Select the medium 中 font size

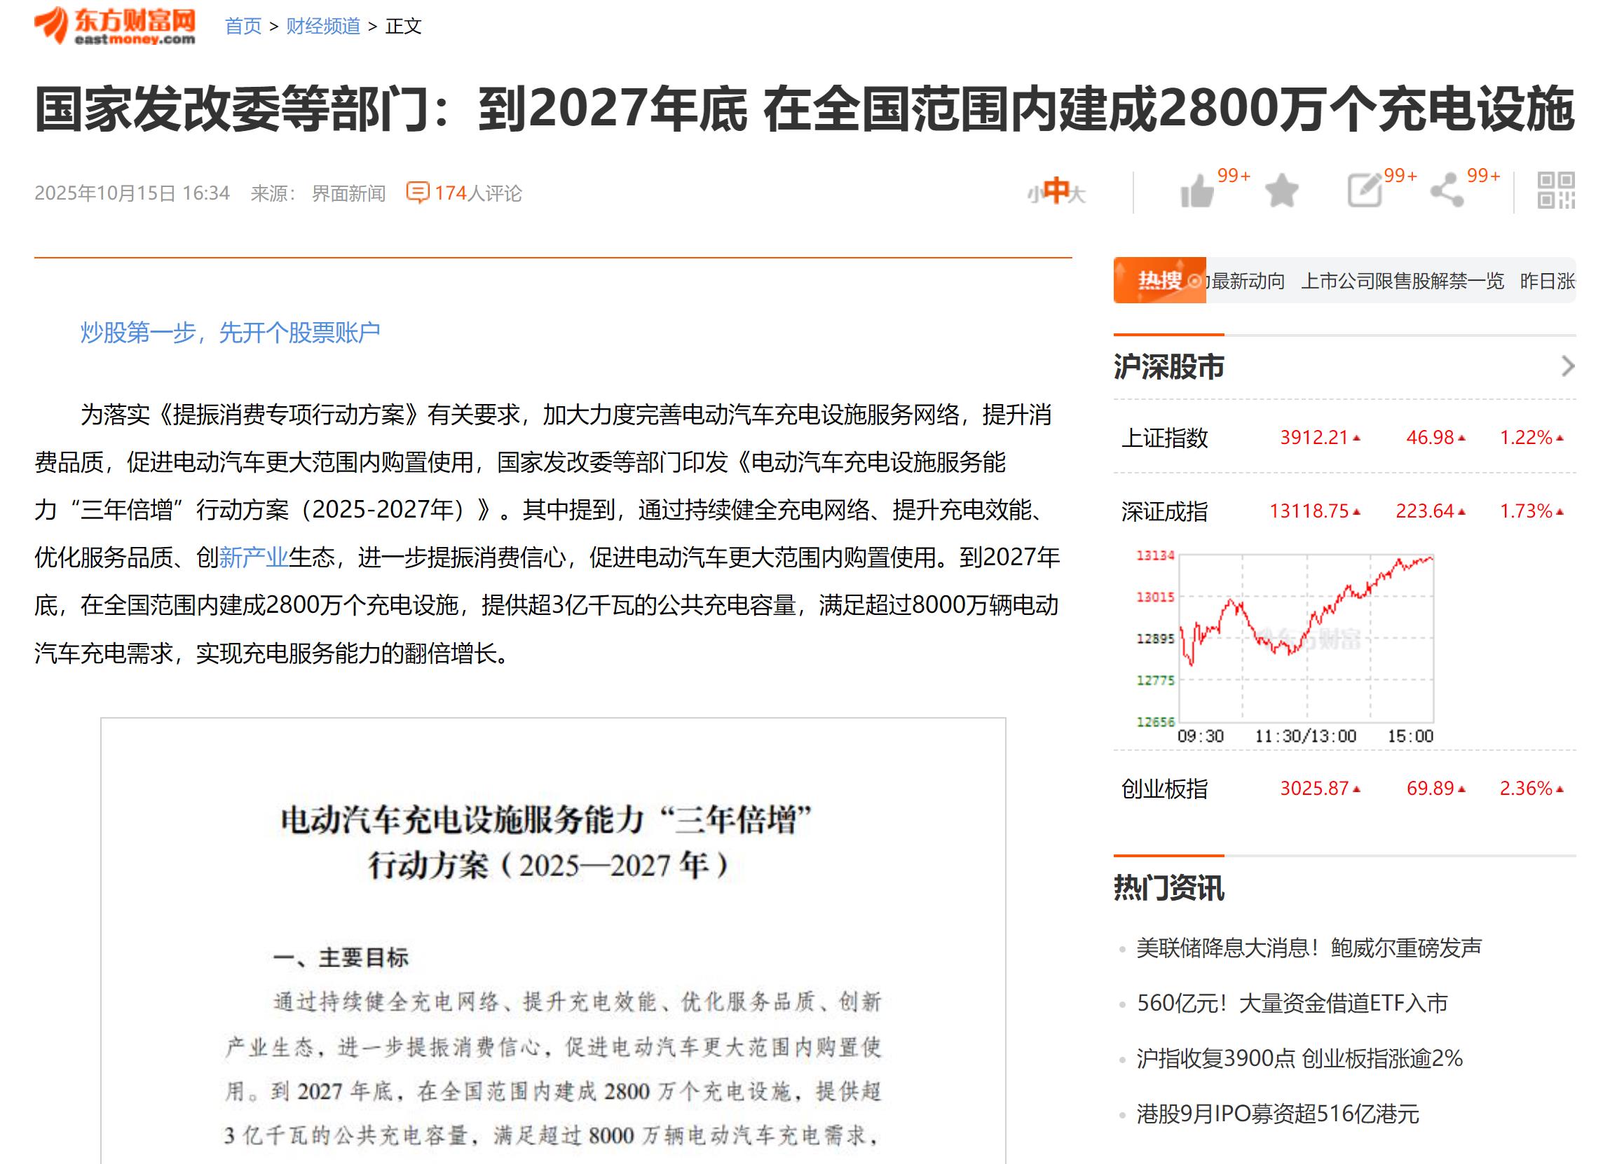click(1055, 191)
